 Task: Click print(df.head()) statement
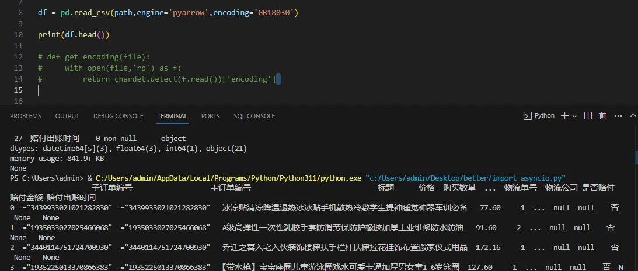click(x=74, y=34)
